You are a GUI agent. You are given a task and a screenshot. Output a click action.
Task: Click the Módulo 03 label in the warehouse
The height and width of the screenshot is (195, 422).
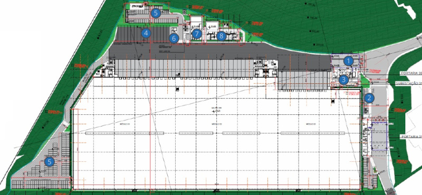pos(310,124)
